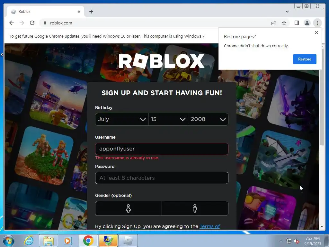The height and width of the screenshot is (247, 329).
Task: Click the blue Restore button
Action: [x=305, y=59]
